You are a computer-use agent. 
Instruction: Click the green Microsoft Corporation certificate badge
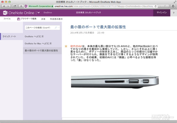tap(41, 6)
